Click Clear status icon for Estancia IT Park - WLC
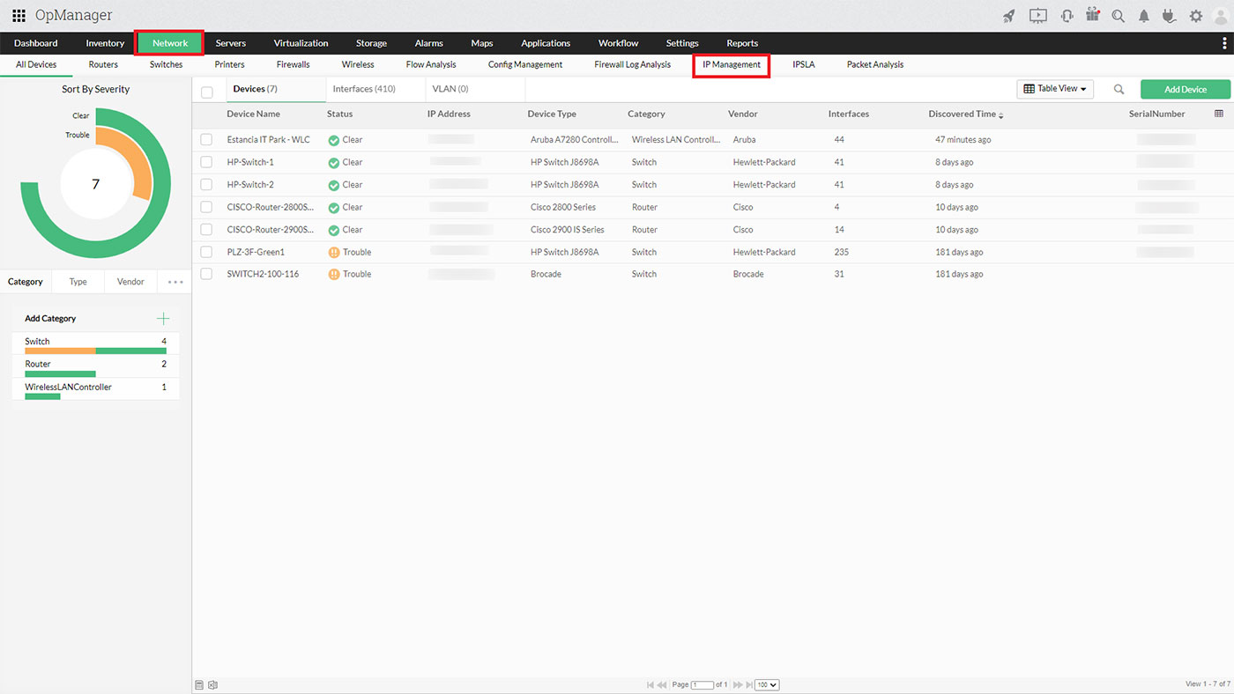 click(x=333, y=140)
